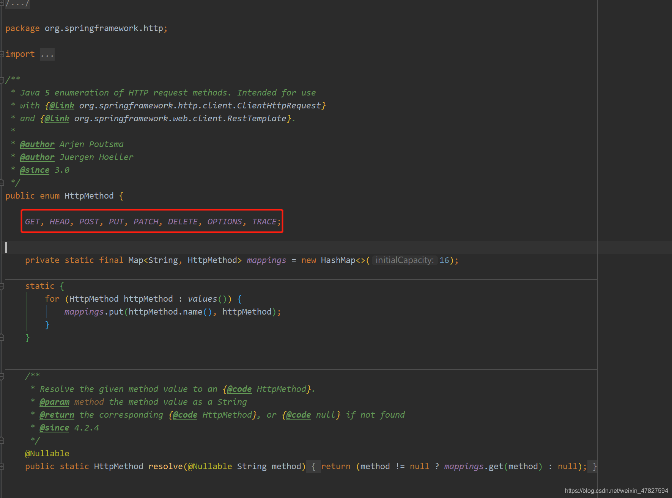Click the closing fold marker of the static block
Image resolution: width=672 pixels, height=498 pixels.
(x=2, y=338)
